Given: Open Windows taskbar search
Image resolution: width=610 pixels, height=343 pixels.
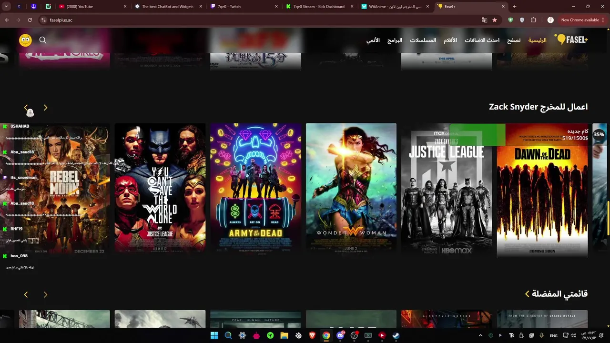Looking at the screenshot, I should point(228,335).
